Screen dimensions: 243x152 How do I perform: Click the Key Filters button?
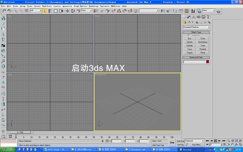196,145
